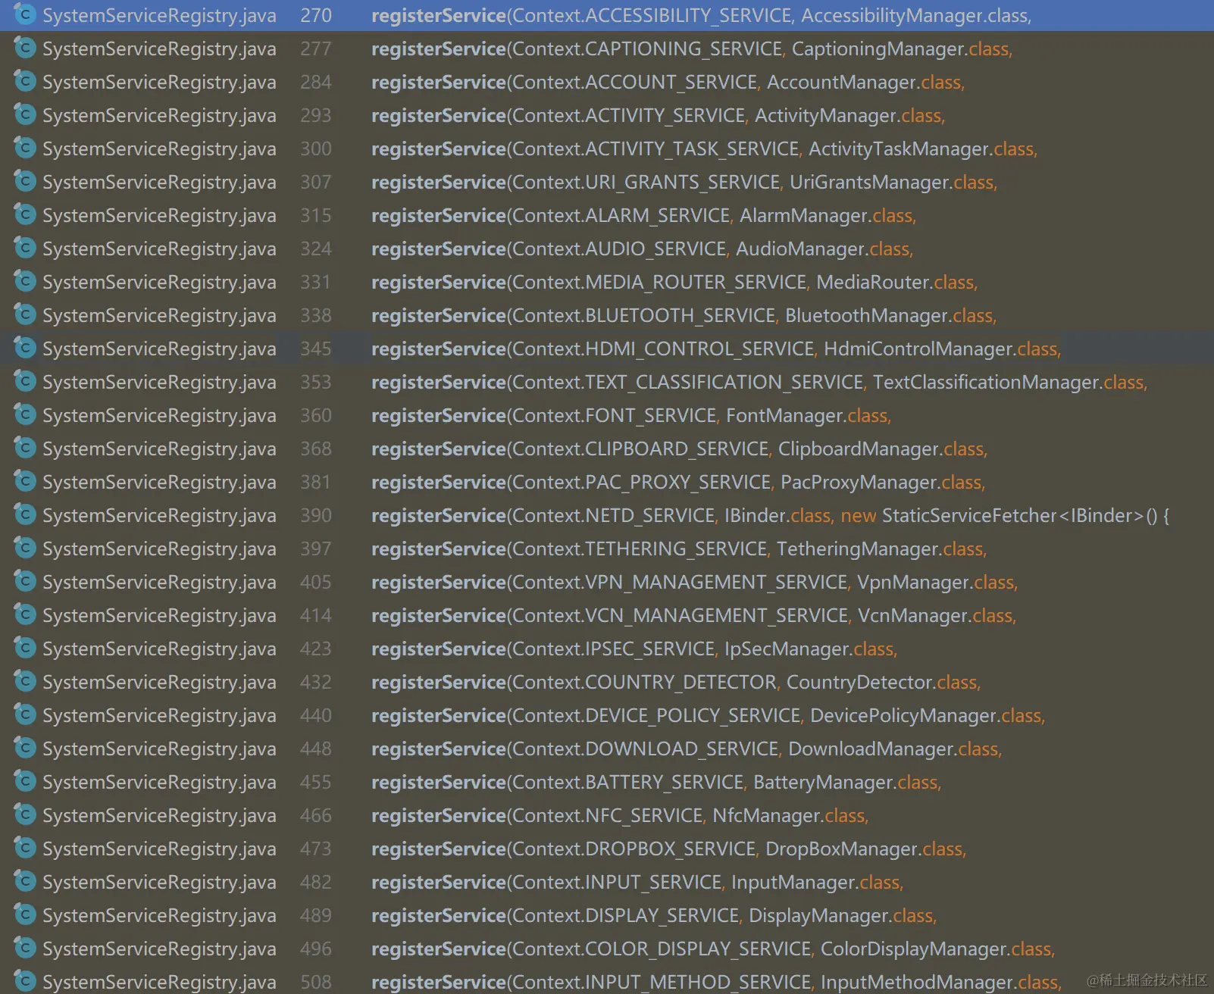Click line number 496
Screen dimensions: 1214x994
[x=315, y=949]
